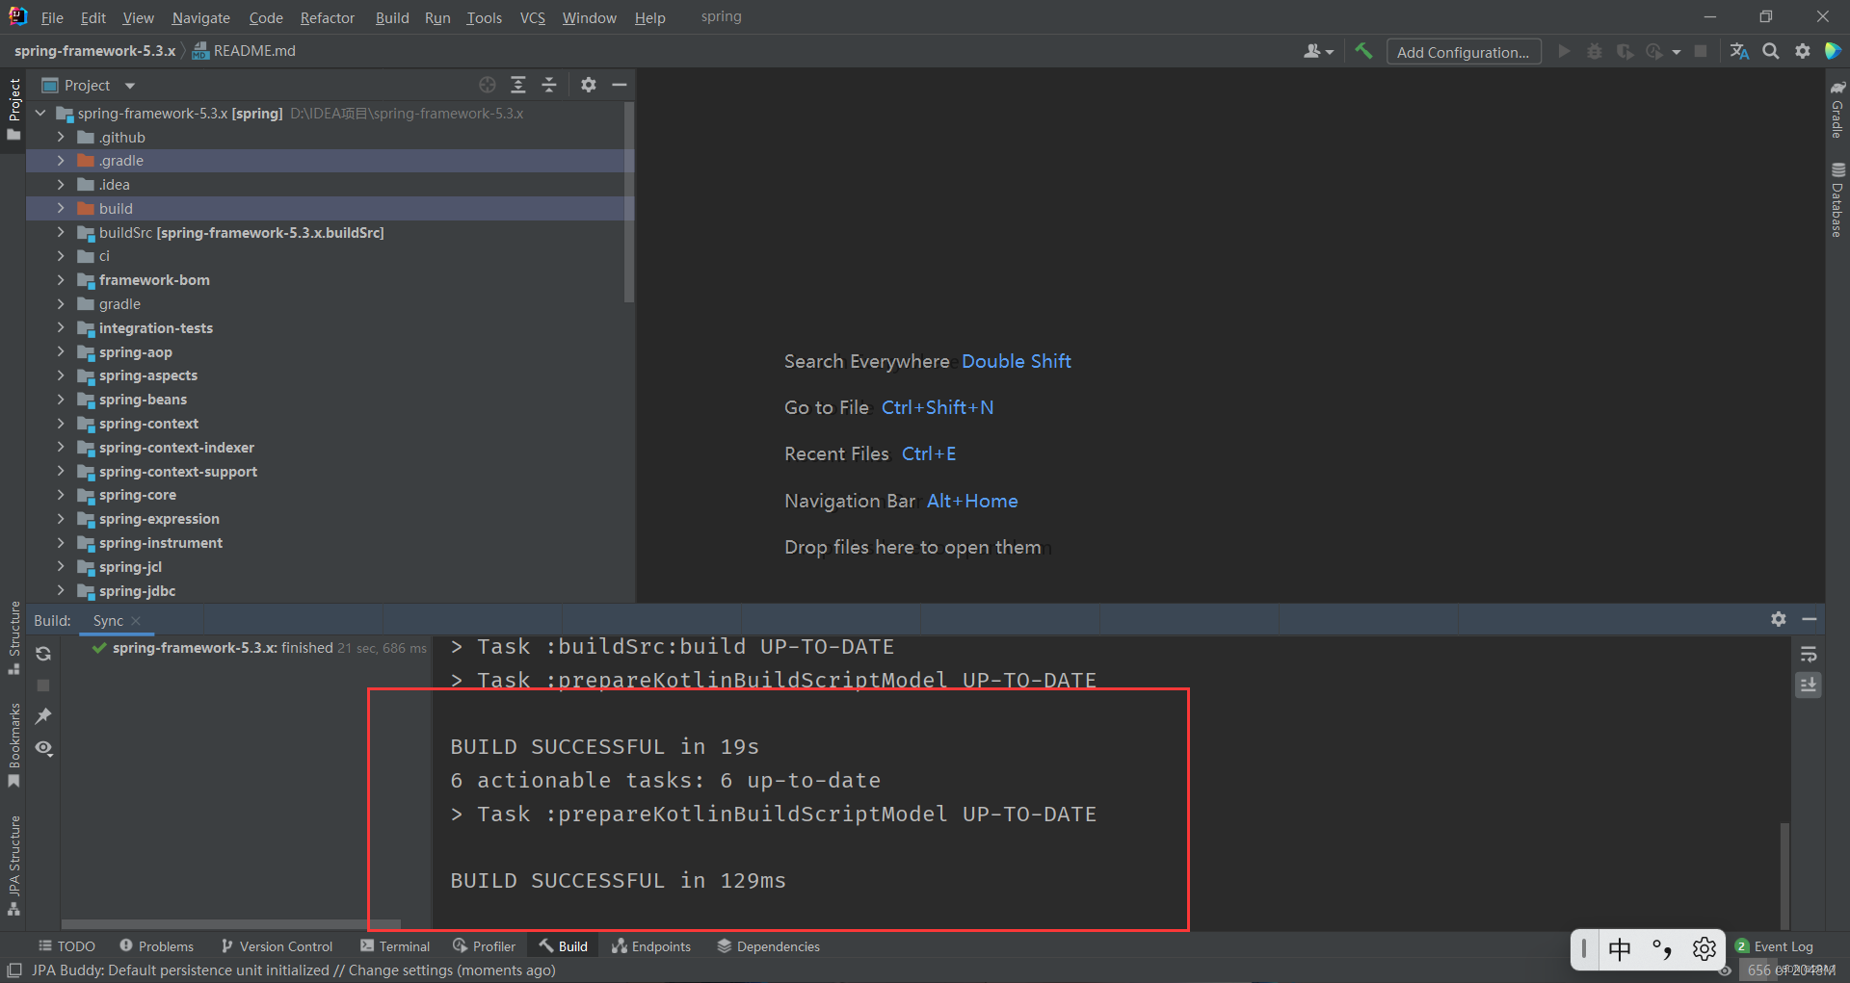This screenshot has width=1850, height=983.
Task: Pin the Build tab with pin icon
Action: click(x=43, y=716)
